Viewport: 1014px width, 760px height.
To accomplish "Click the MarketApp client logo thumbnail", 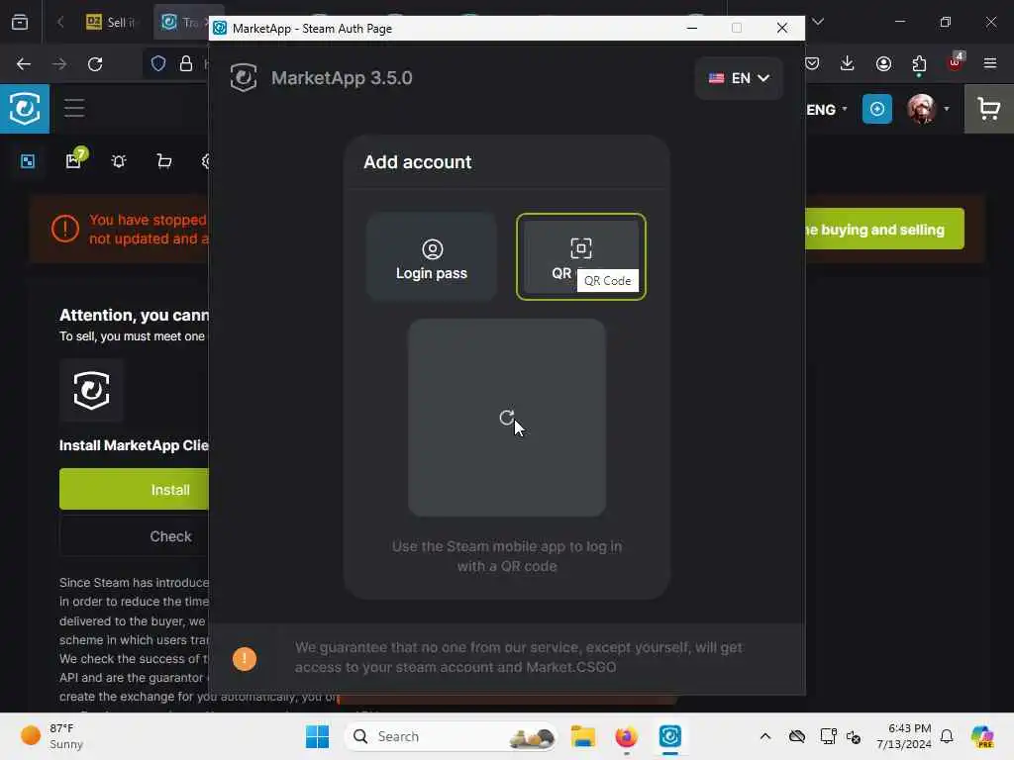I will (x=91, y=390).
